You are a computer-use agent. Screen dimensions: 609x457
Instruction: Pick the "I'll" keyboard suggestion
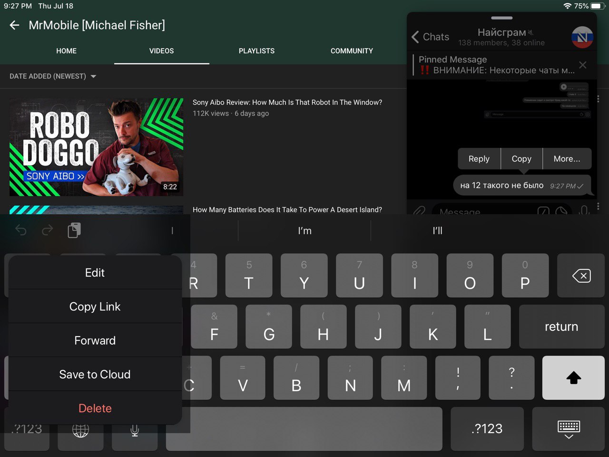[x=437, y=231]
